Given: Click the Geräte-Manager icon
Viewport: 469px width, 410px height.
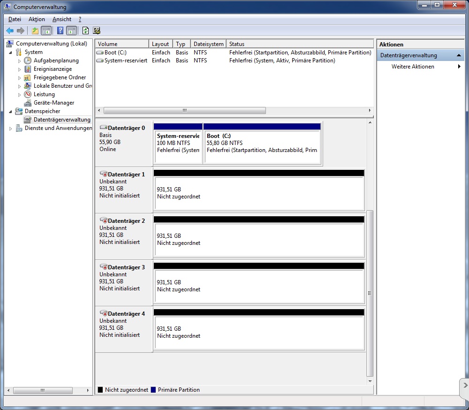Looking at the screenshot, I should 28,103.
